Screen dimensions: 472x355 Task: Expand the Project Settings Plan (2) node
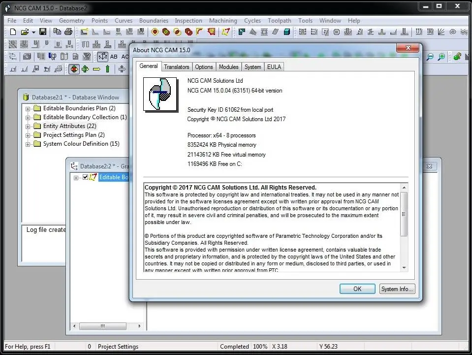pyautogui.click(x=28, y=135)
